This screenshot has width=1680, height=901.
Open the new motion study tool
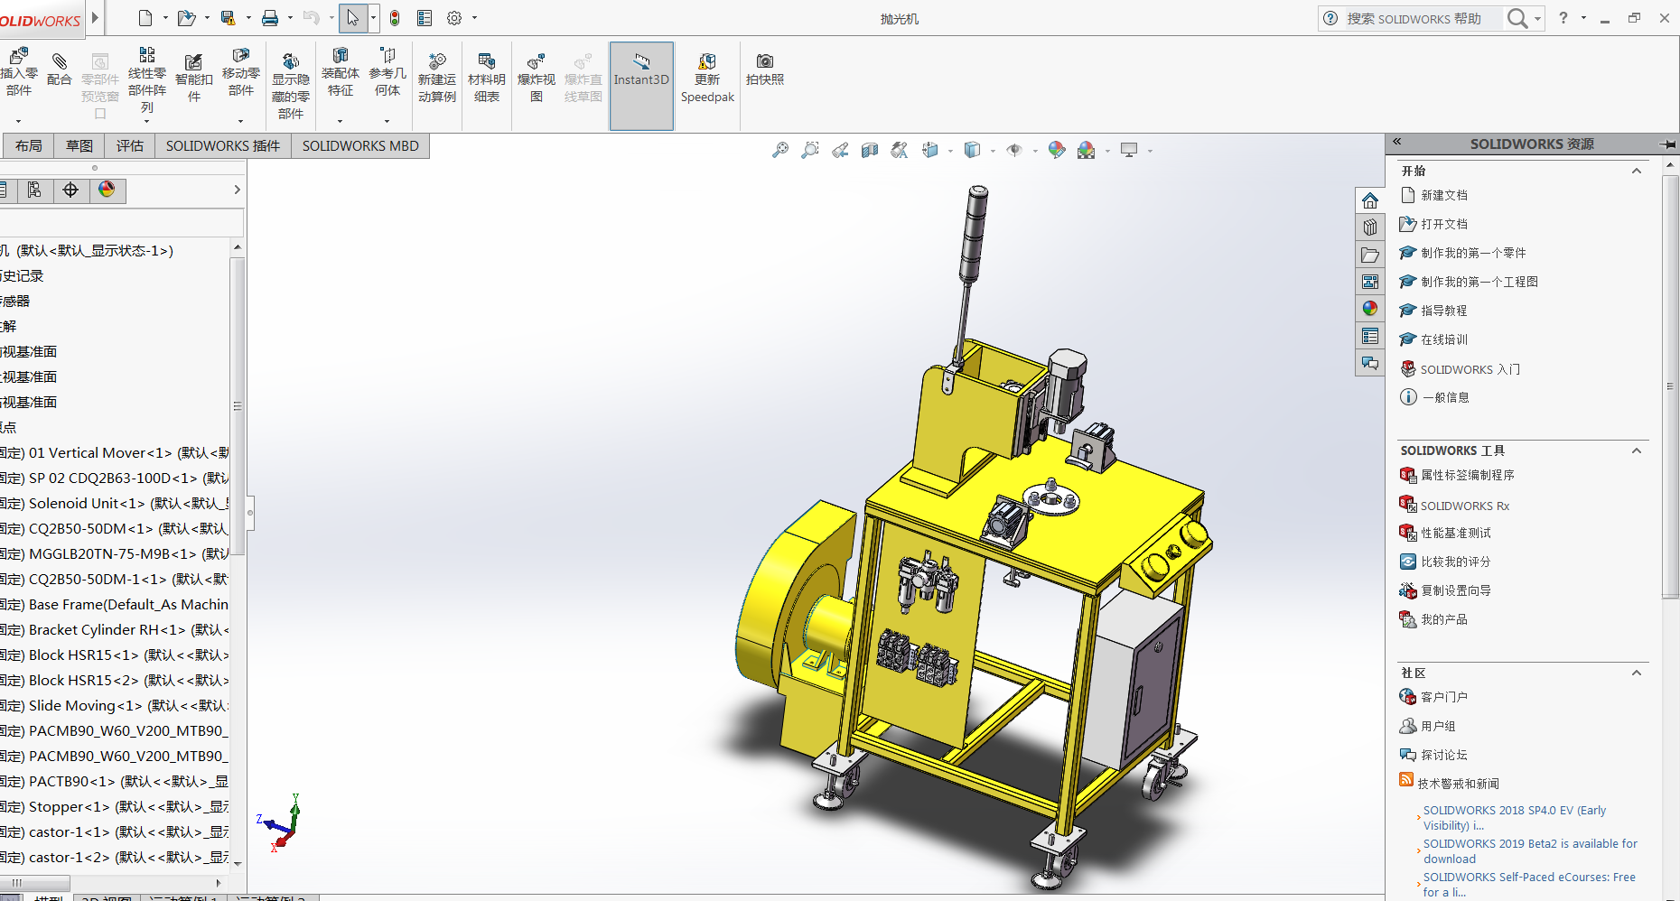(x=436, y=70)
